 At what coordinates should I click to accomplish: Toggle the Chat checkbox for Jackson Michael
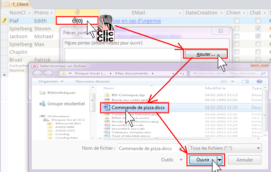click(x=258, y=36)
